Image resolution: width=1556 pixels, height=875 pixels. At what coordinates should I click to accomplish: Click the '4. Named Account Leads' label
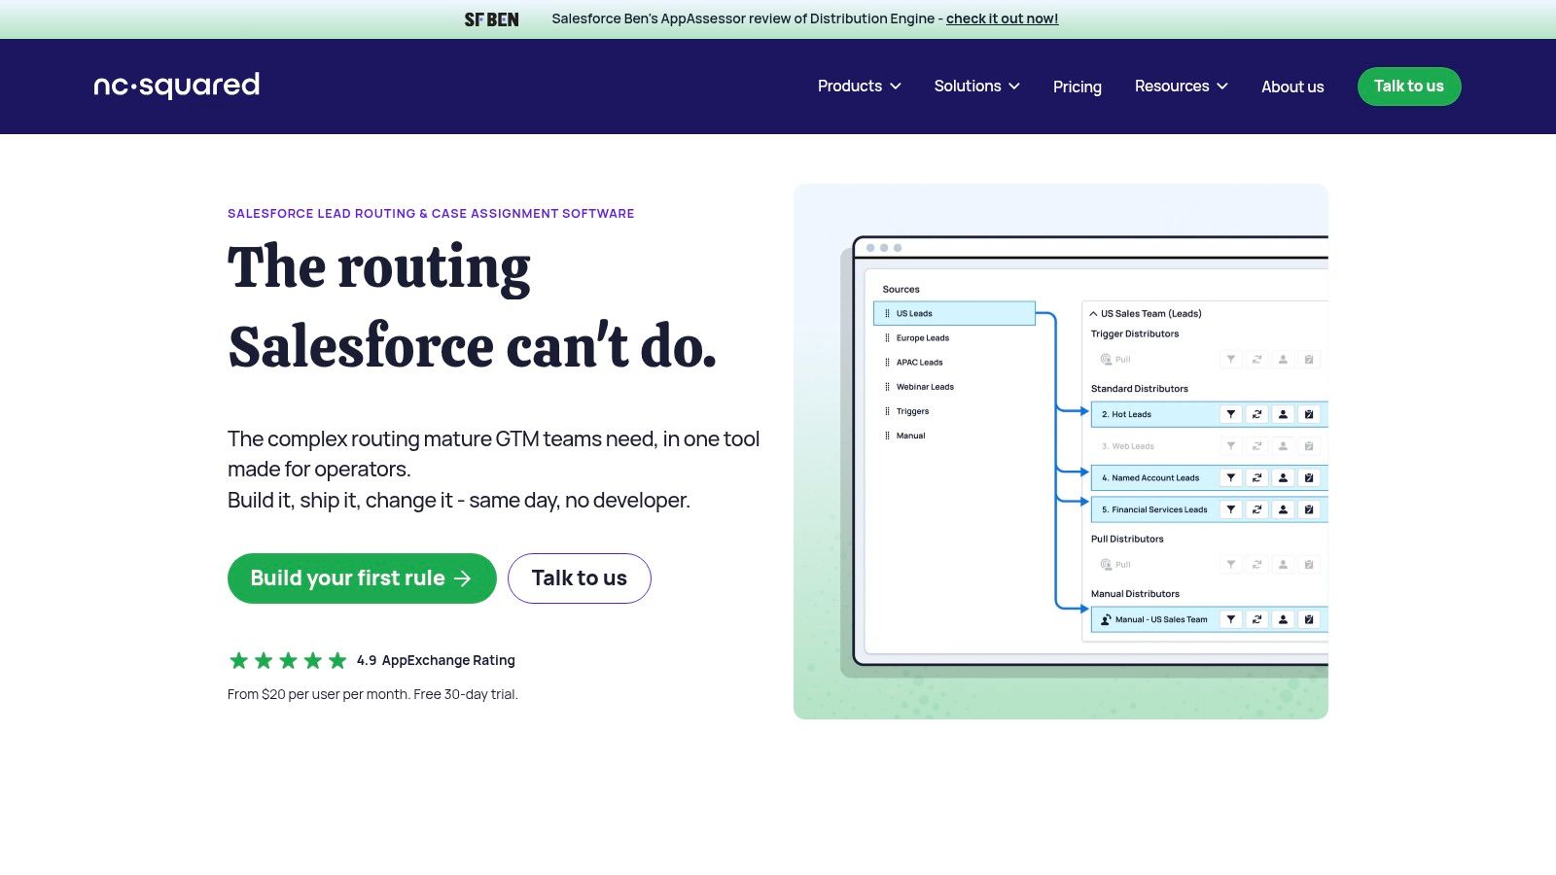coord(1150,478)
